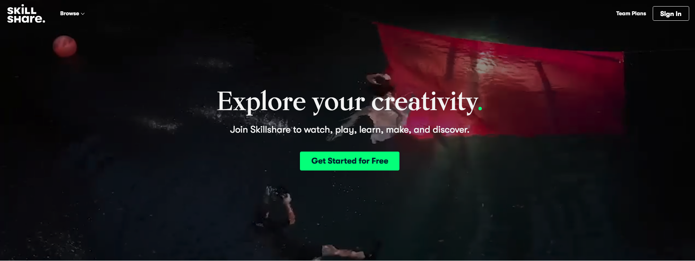Click the Sign In button
This screenshot has height=261, width=695.
point(671,13)
